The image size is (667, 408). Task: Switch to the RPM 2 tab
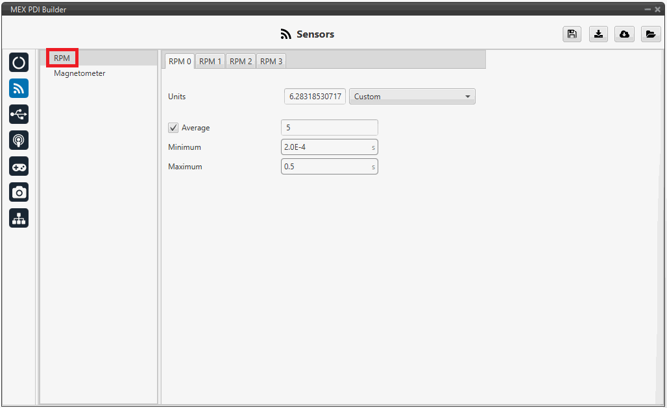241,61
